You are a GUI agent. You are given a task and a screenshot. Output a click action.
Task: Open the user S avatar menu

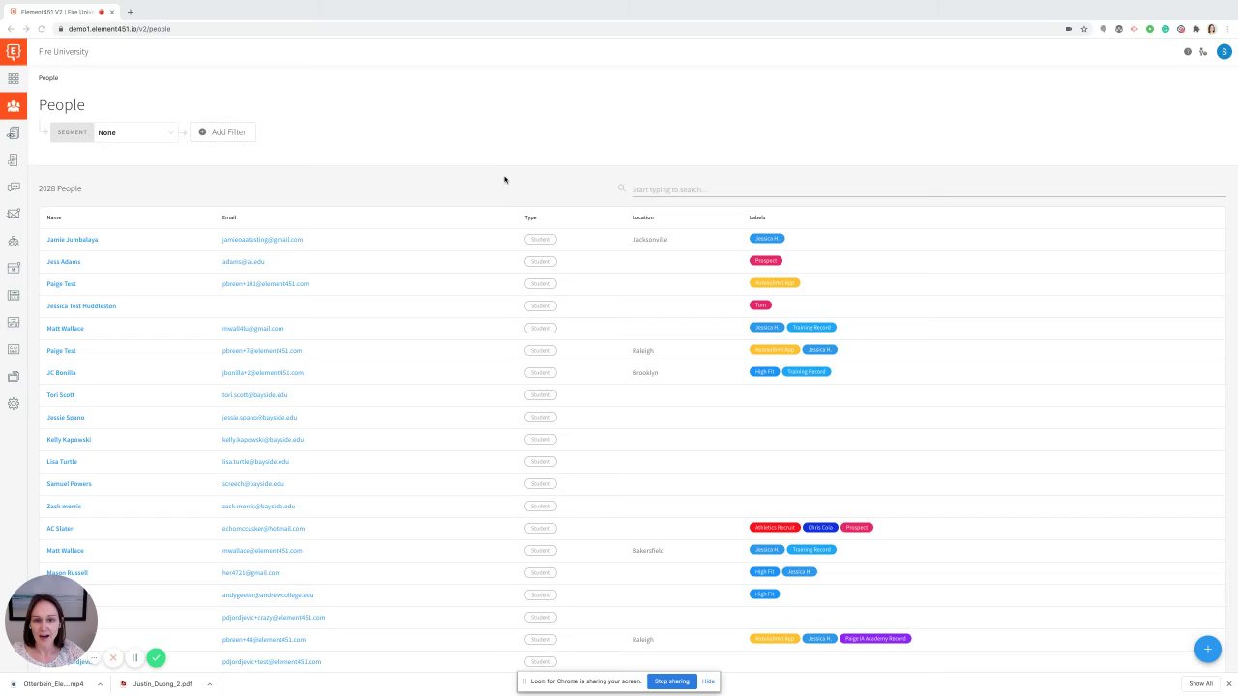click(x=1224, y=52)
